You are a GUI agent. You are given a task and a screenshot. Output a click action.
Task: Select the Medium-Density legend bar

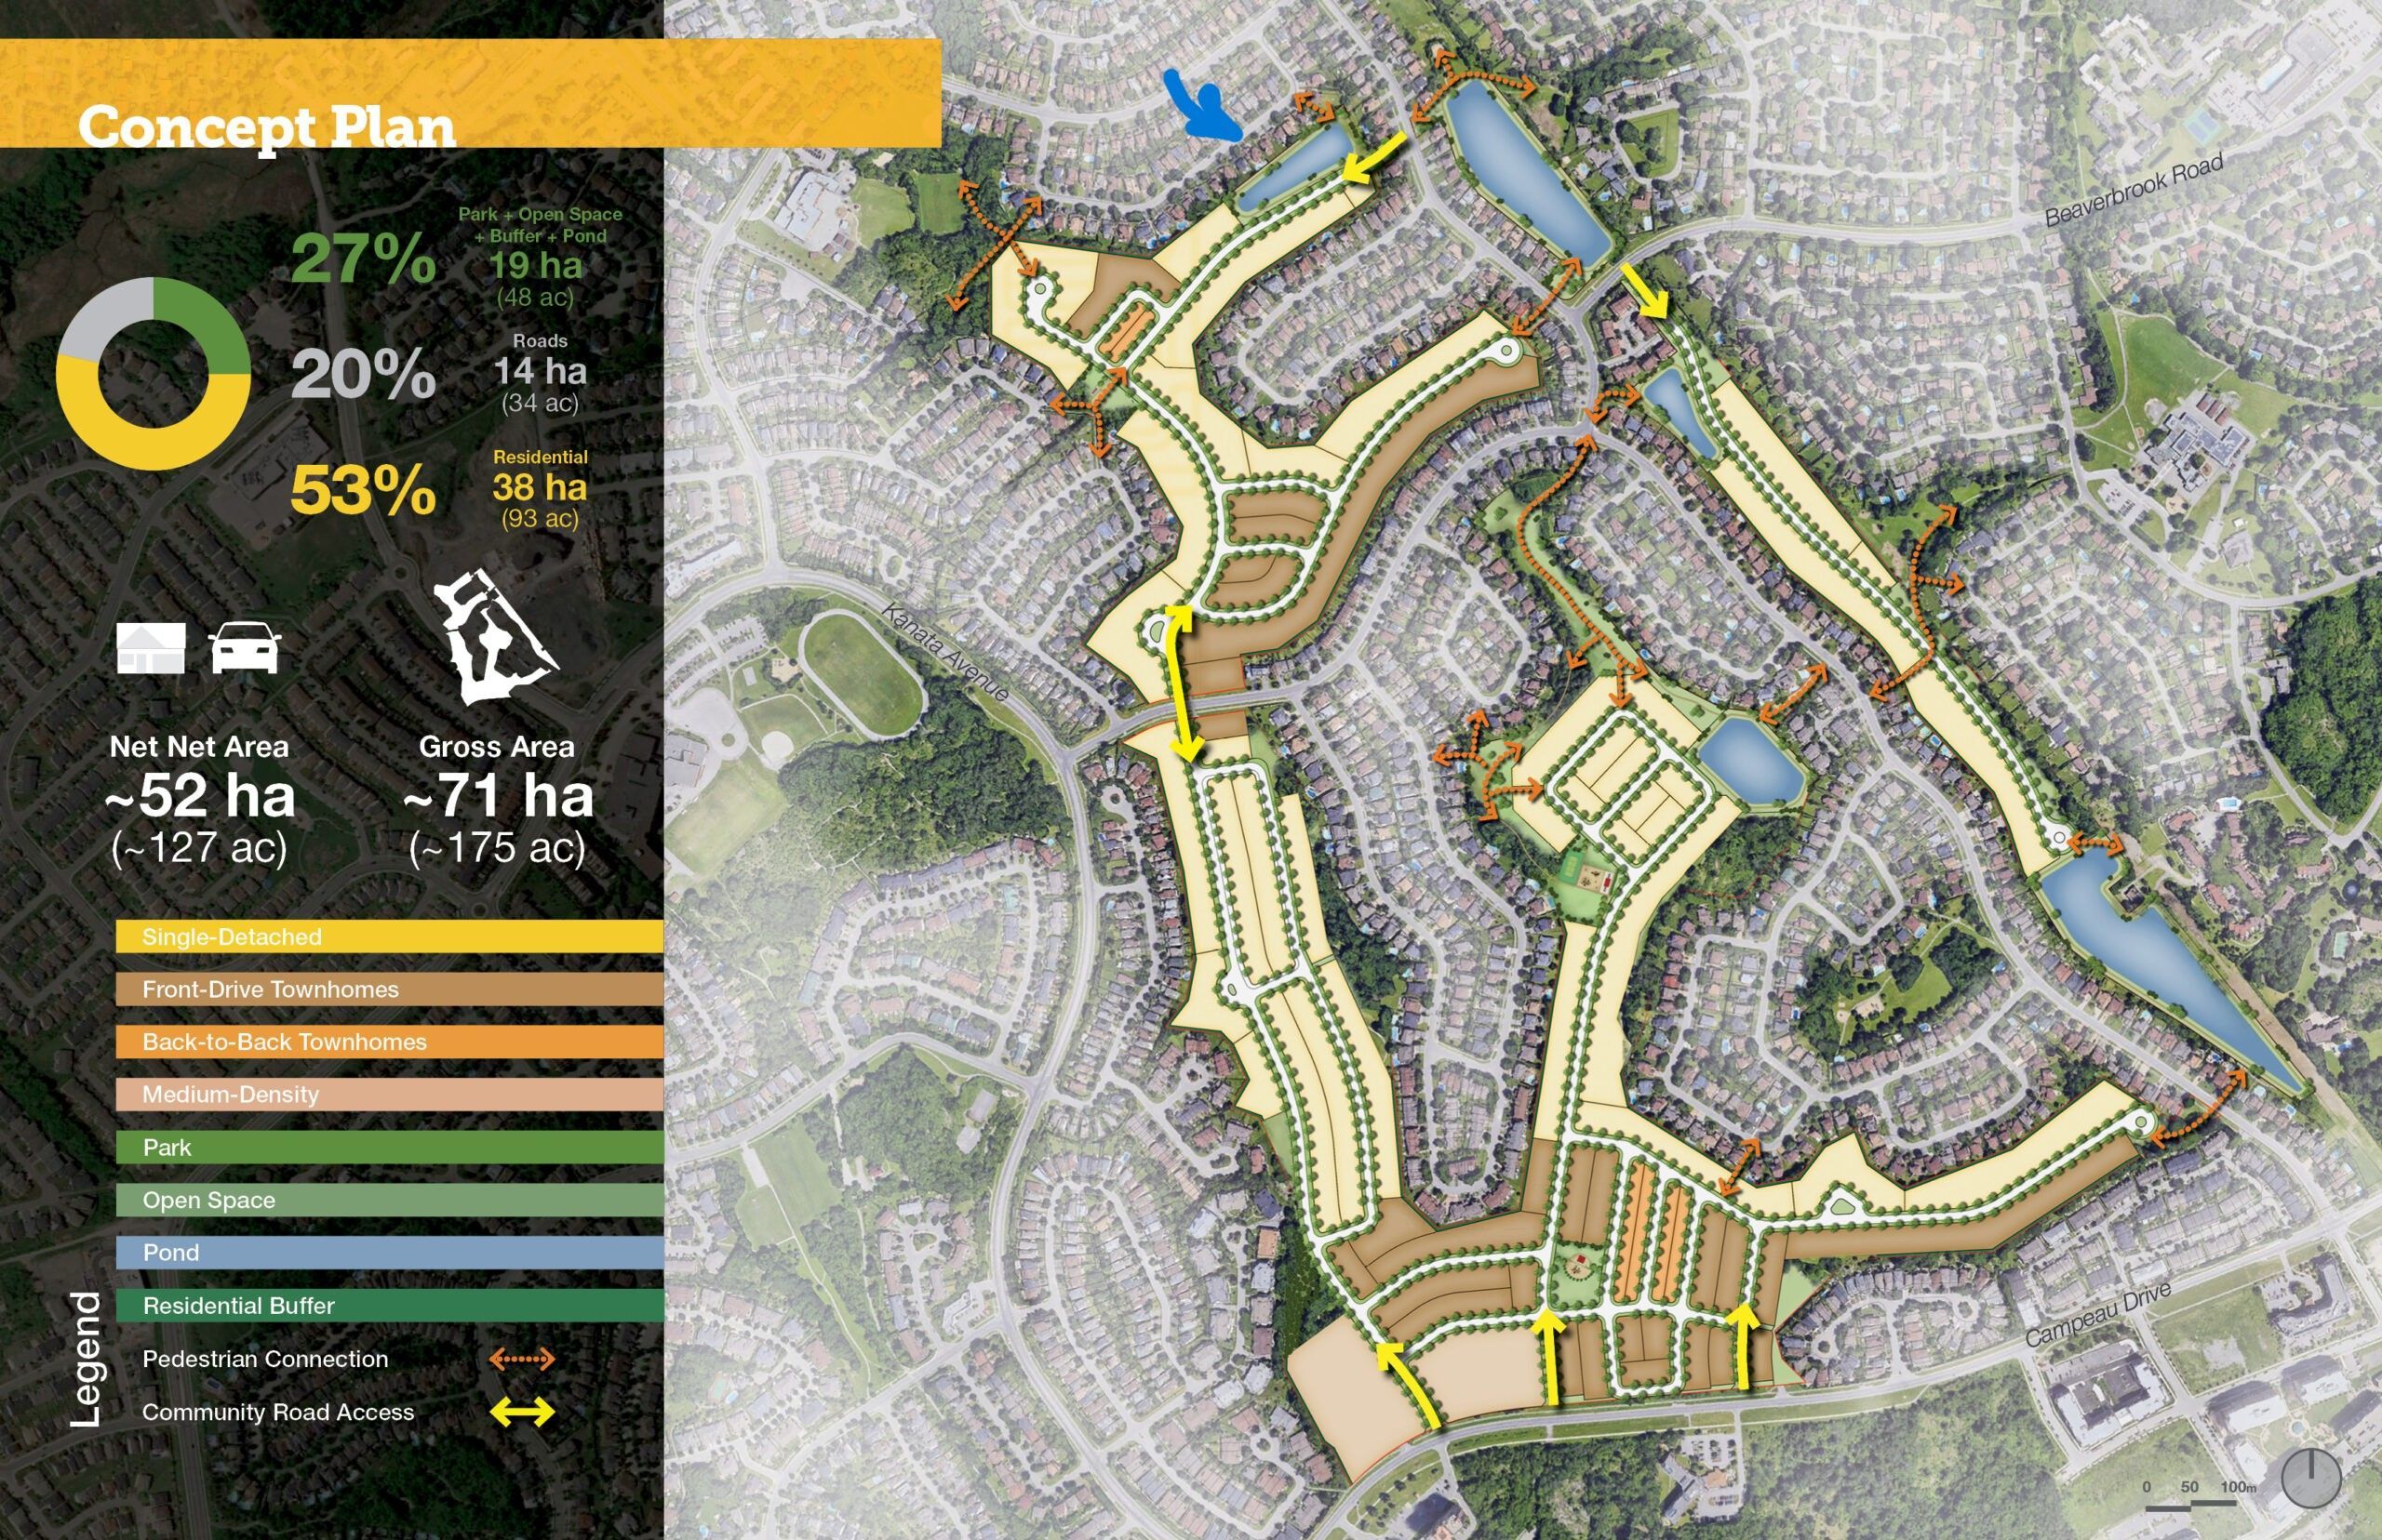point(389,1094)
